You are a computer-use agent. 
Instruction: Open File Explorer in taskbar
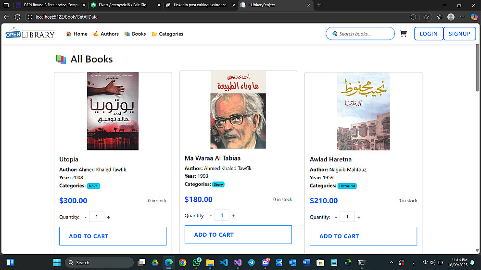pos(210,262)
